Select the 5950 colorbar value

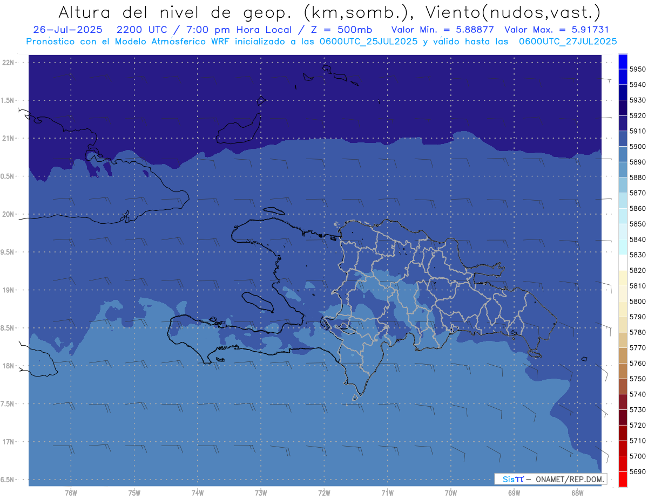[x=638, y=69]
